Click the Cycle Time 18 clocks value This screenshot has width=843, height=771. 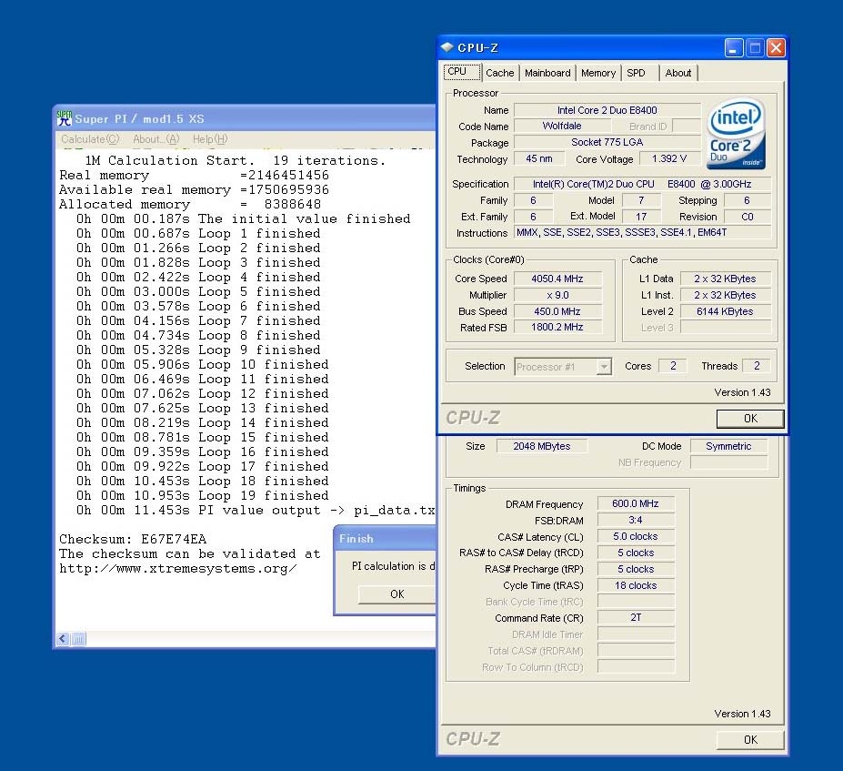(636, 585)
